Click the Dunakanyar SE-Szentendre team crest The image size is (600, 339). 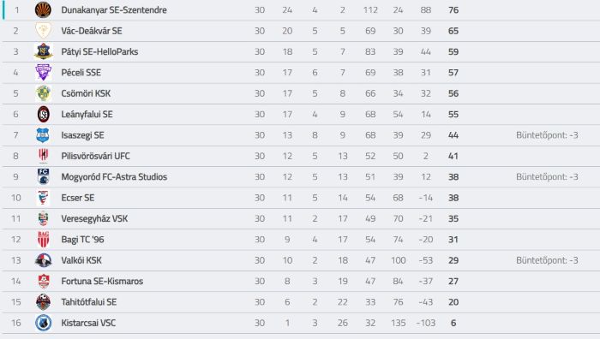point(43,10)
